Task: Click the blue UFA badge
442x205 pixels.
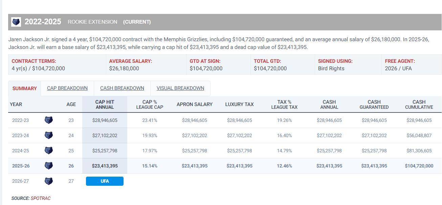Action: (x=105, y=181)
